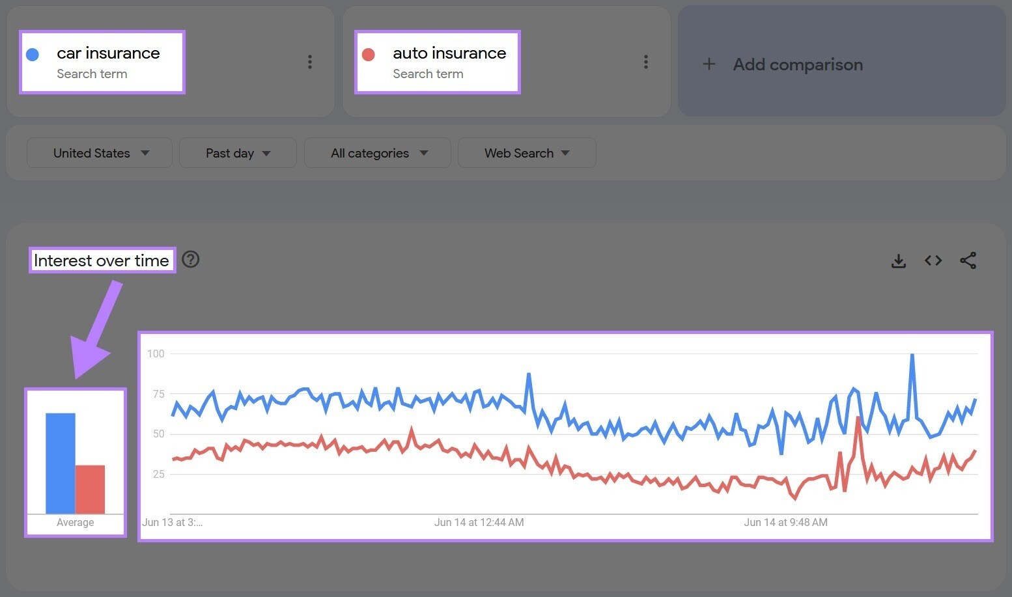1012x597 pixels.
Task: Open the Web Search type dropdown
Action: 526,152
